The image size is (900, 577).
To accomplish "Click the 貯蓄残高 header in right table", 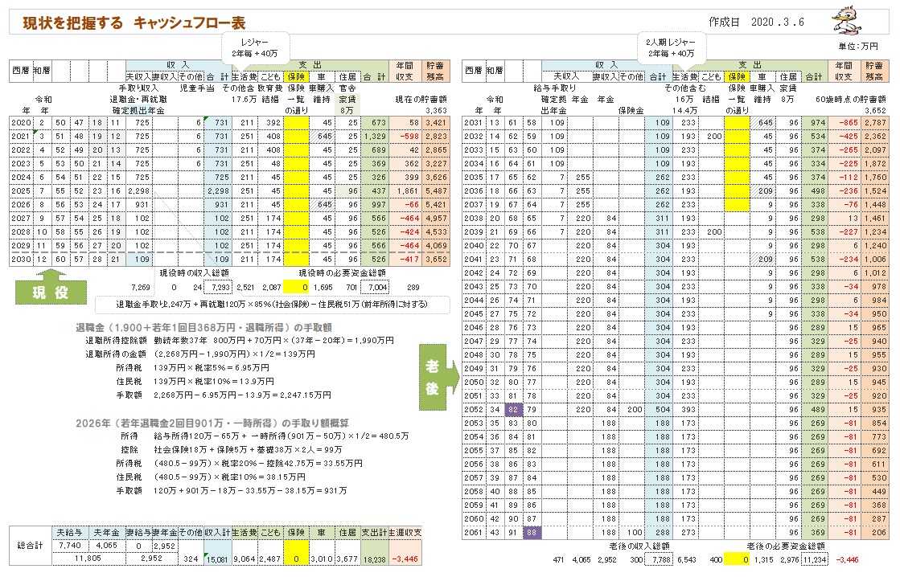I will 873,70.
